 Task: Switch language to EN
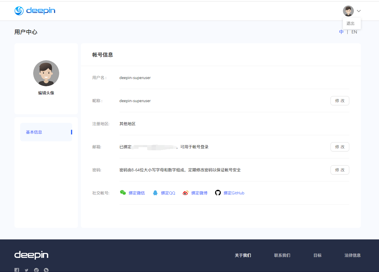[x=354, y=32]
